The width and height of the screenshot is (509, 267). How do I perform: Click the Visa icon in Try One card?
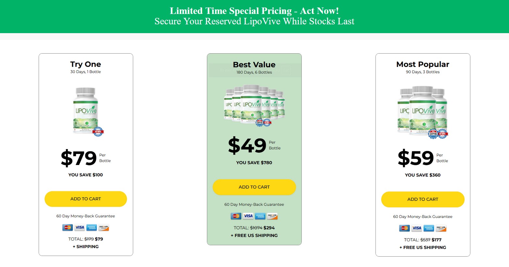point(80,228)
